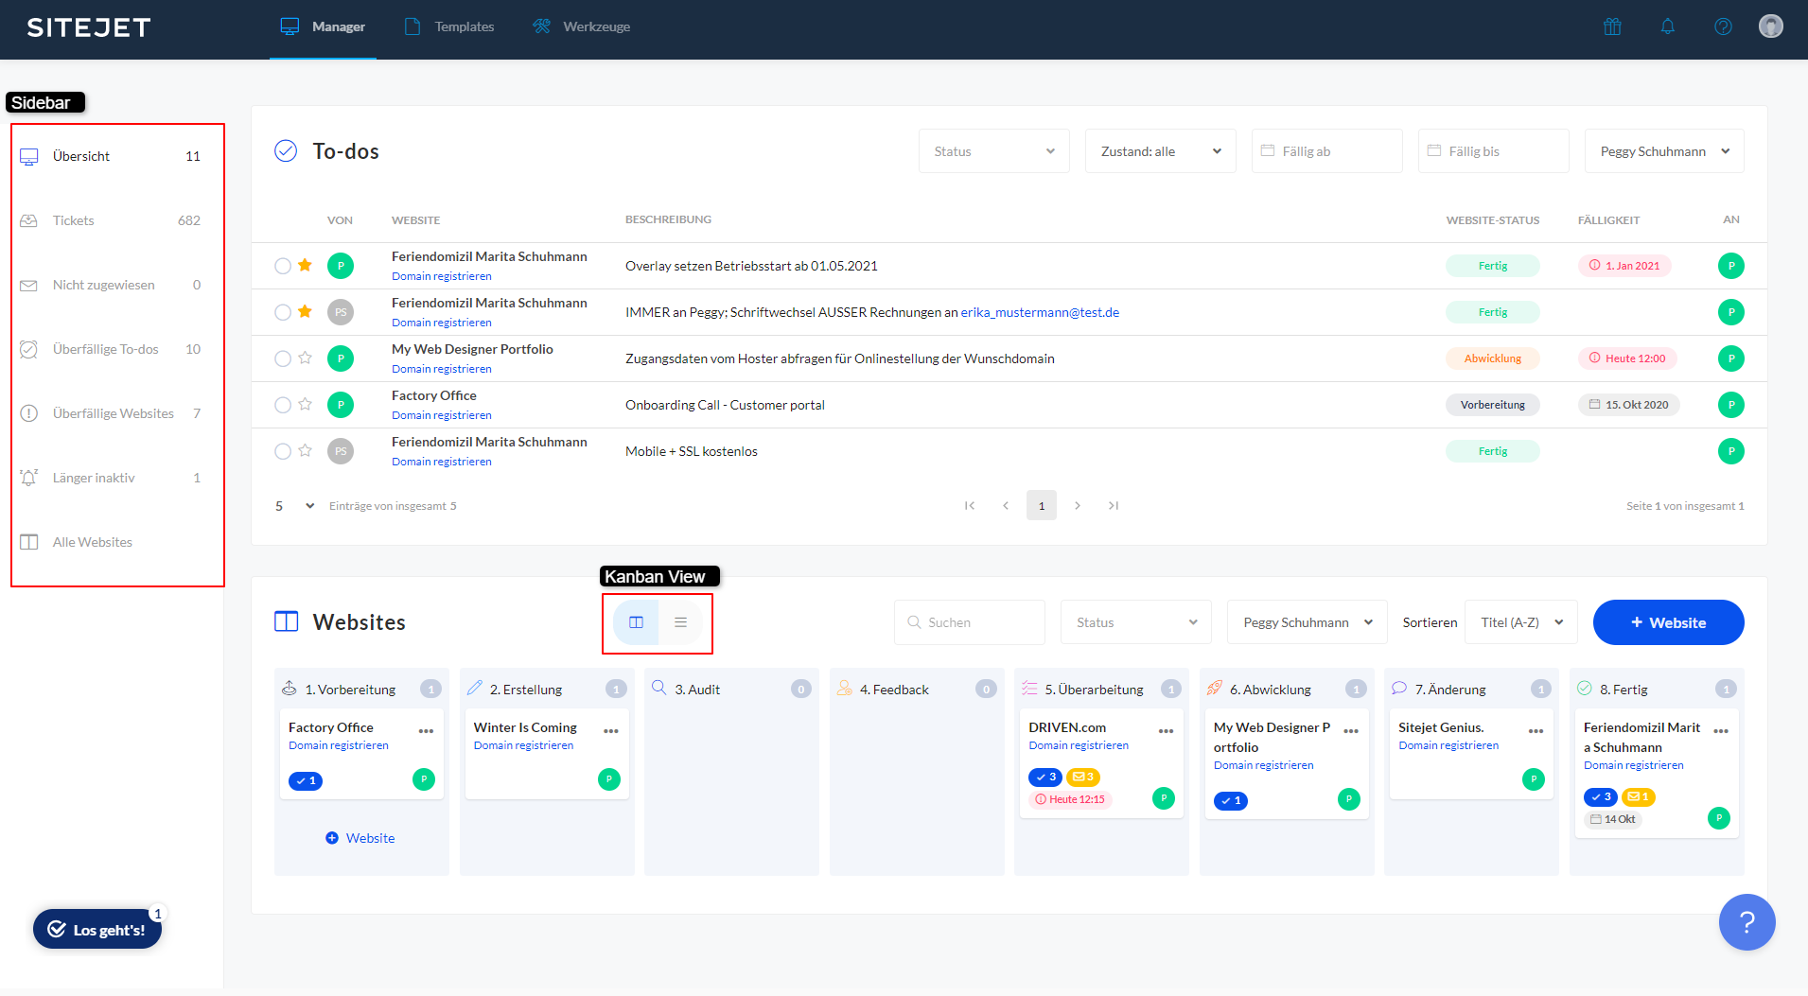Open the Fällig ab date field
1808x996 pixels.
[x=1327, y=151]
